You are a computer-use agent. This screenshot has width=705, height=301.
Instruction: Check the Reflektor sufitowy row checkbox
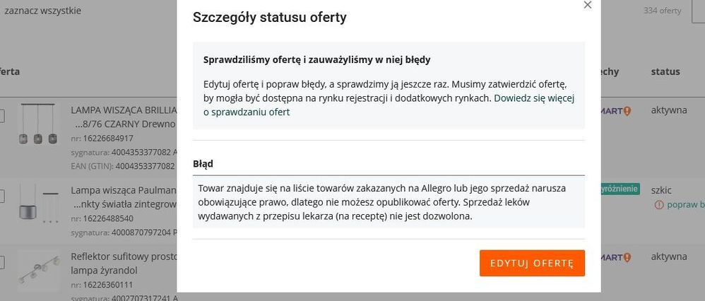point(1,263)
